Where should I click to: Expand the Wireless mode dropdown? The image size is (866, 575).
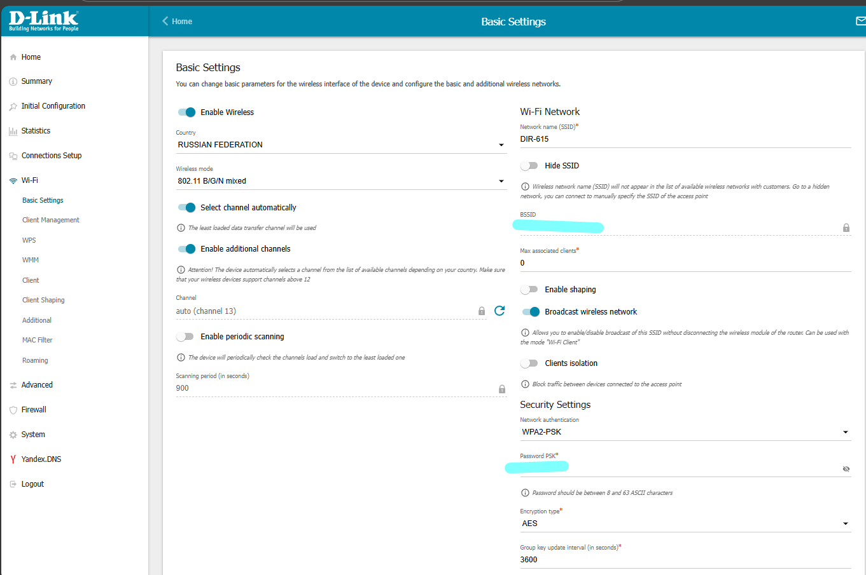tap(340, 181)
